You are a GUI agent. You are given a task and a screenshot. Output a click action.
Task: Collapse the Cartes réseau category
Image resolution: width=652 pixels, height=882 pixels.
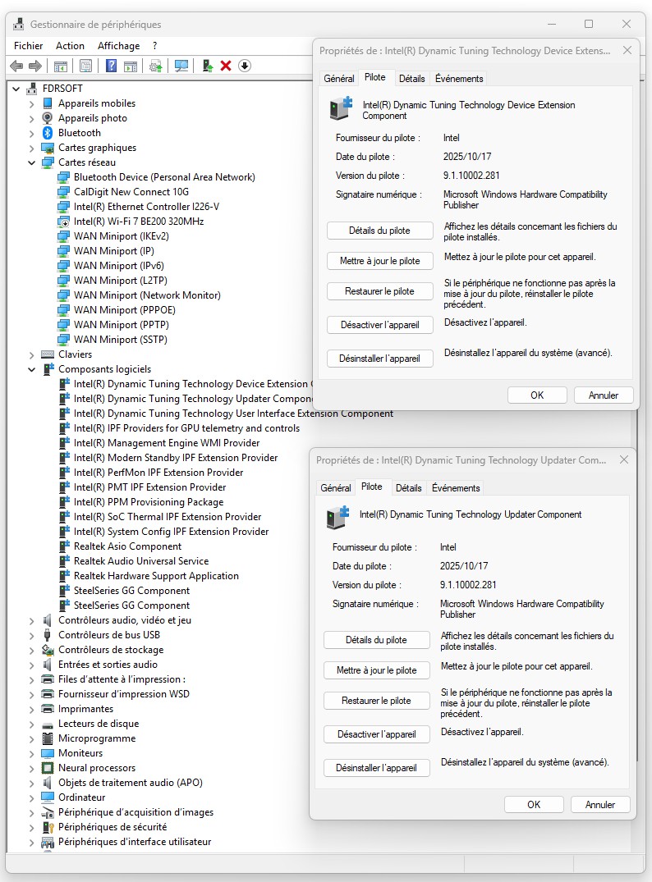coord(32,162)
